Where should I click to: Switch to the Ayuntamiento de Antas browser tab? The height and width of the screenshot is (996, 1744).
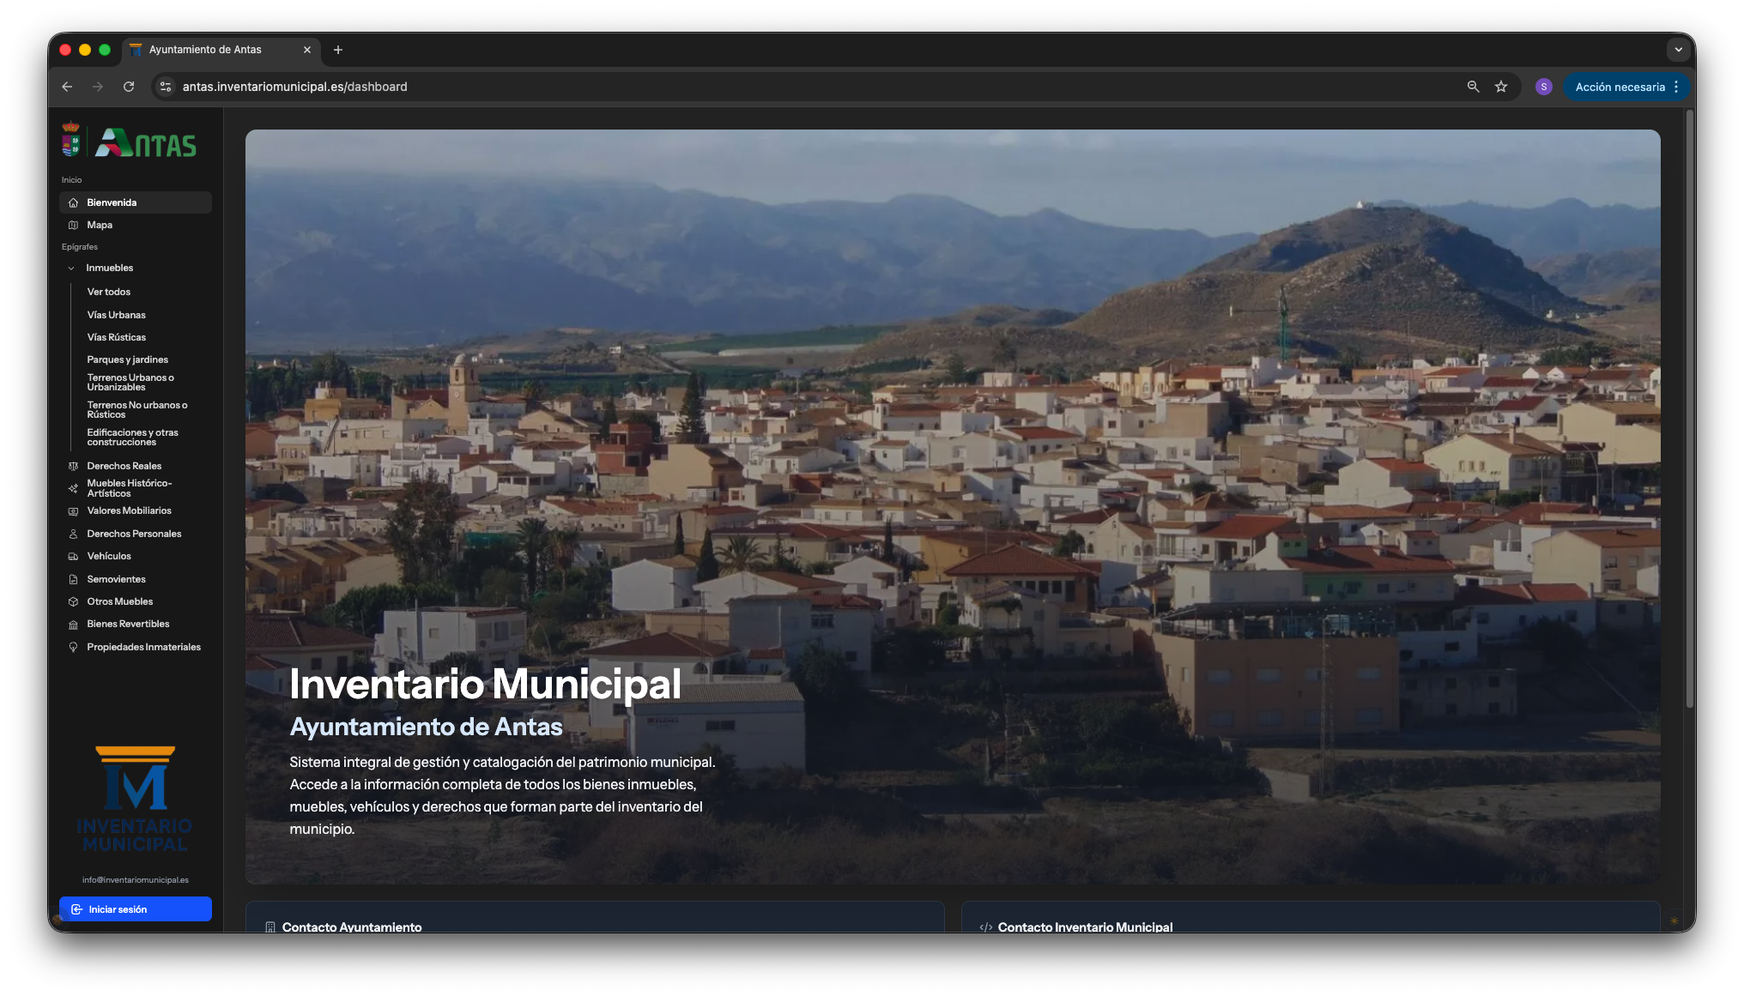tap(206, 50)
